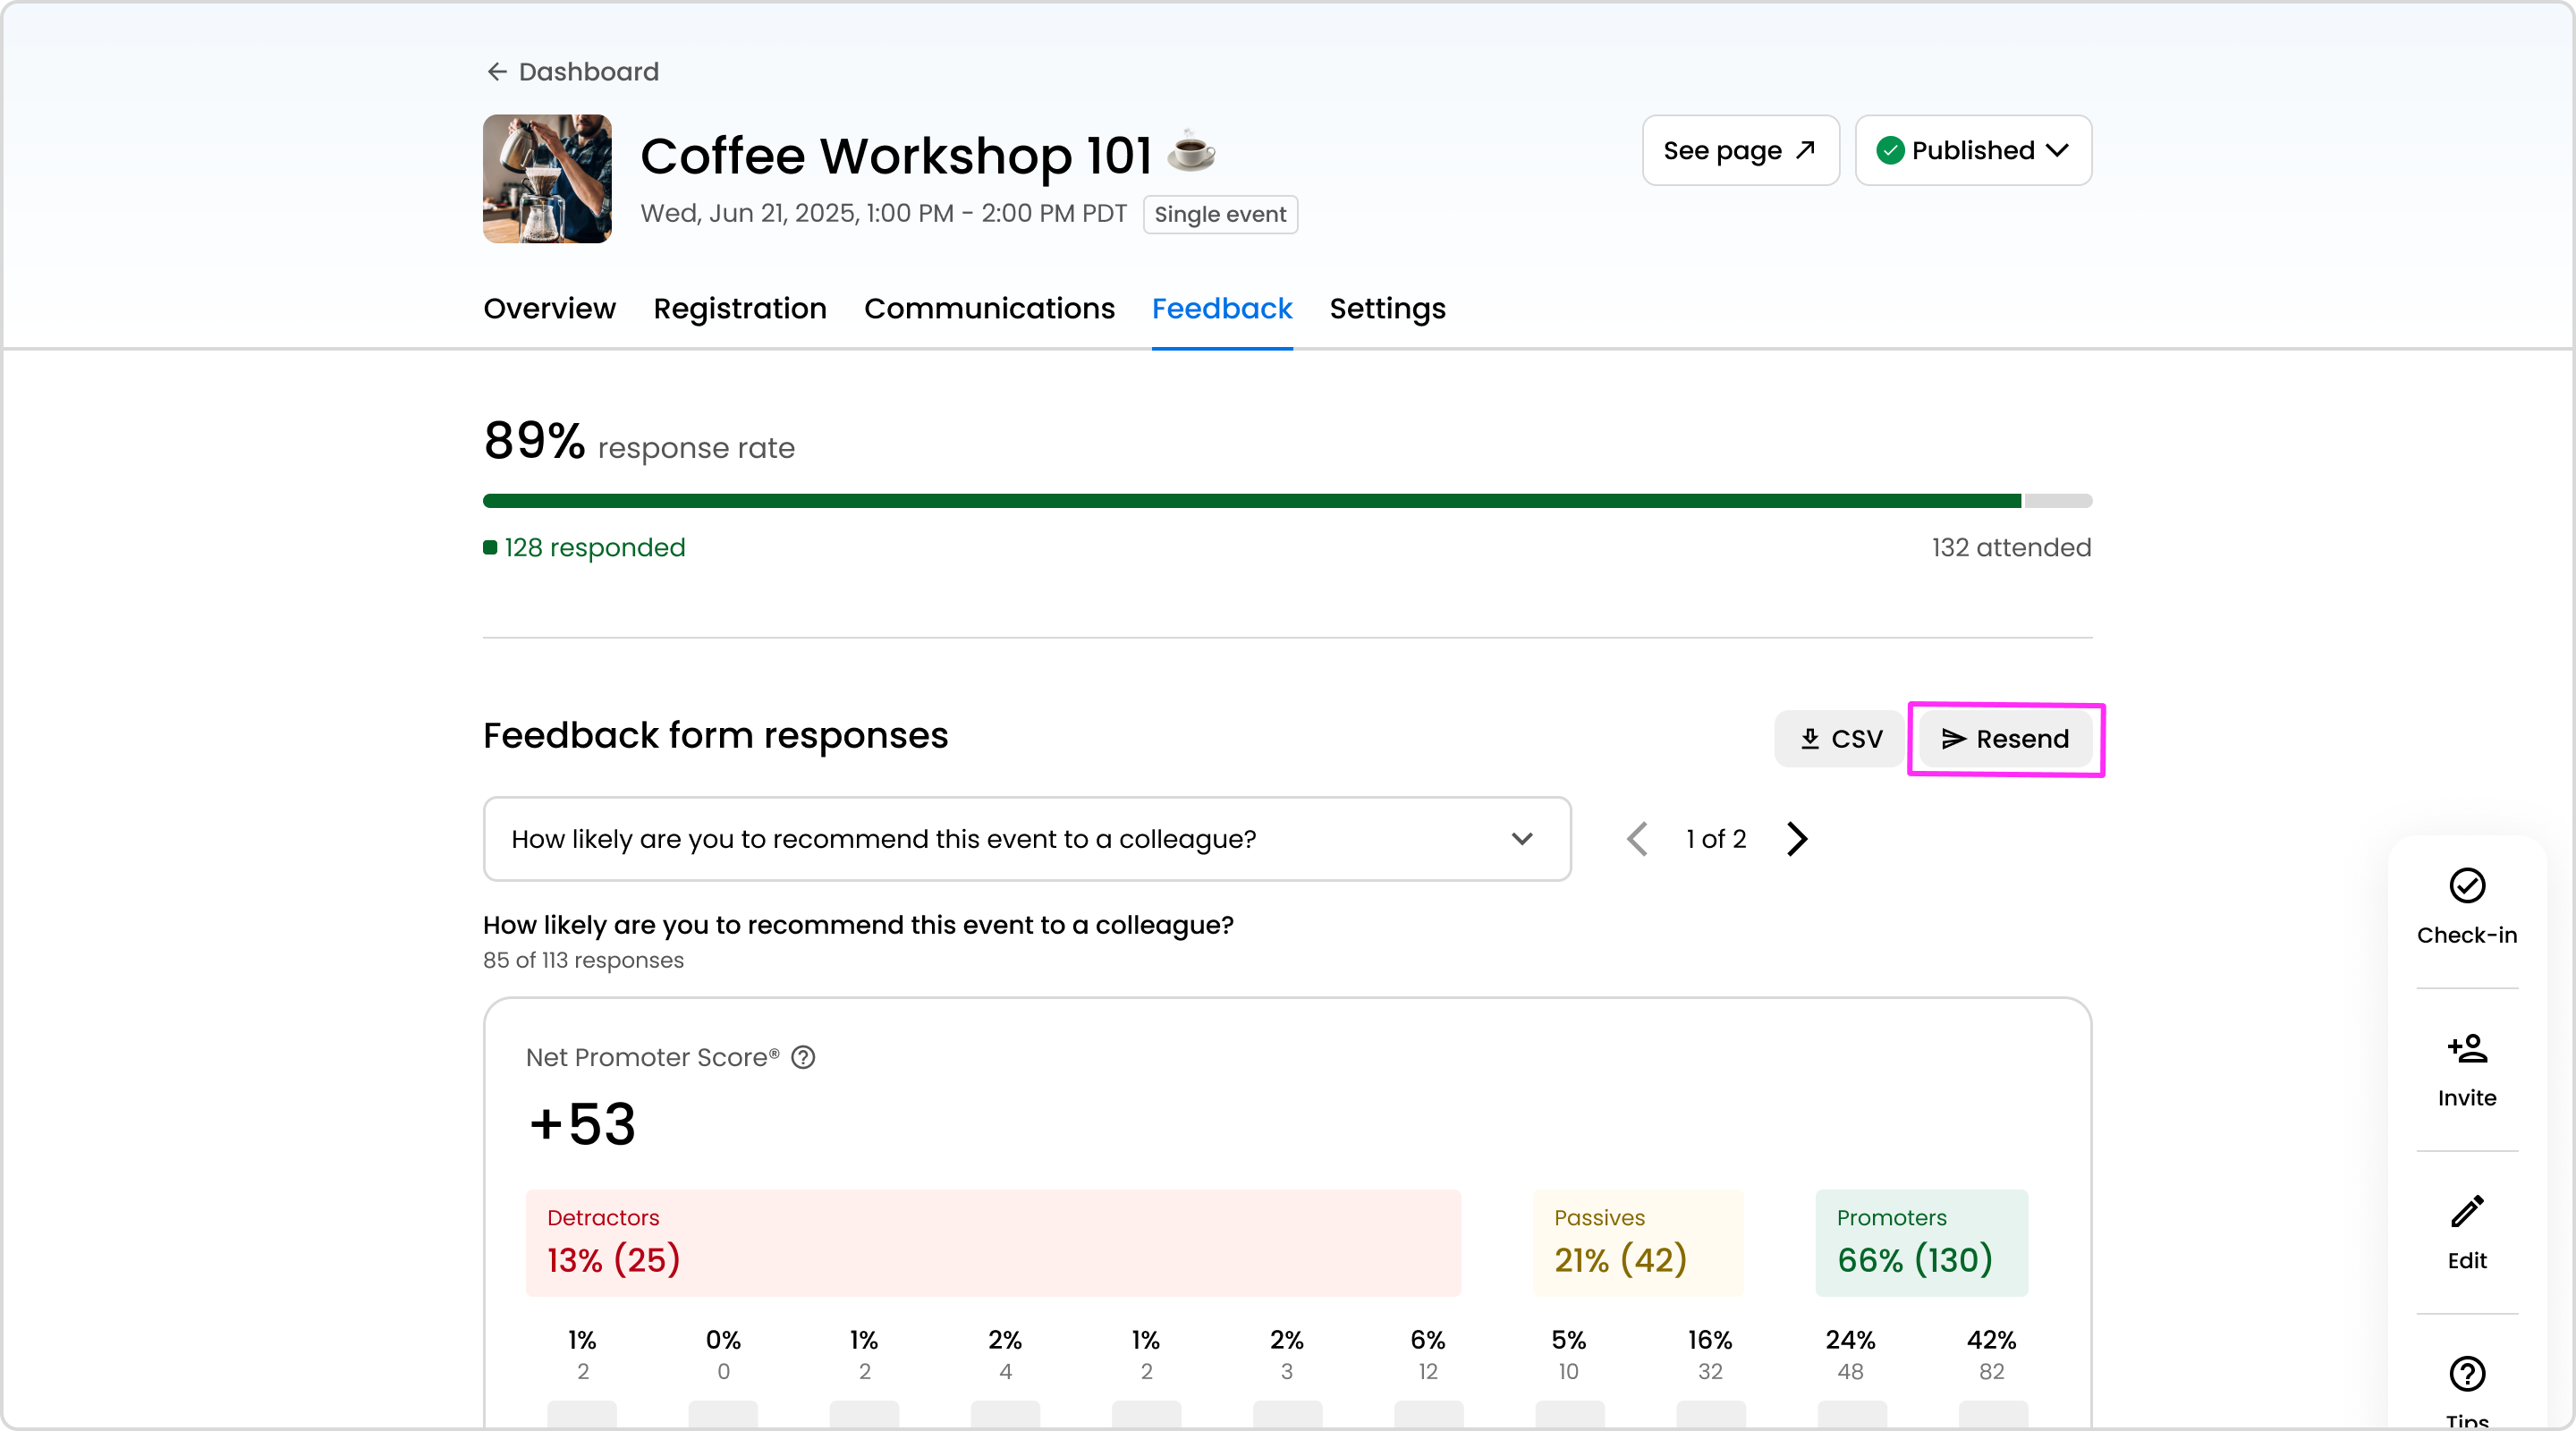The image size is (2576, 1431).
Task: Switch to the Overview tab
Action: tap(549, 309)
